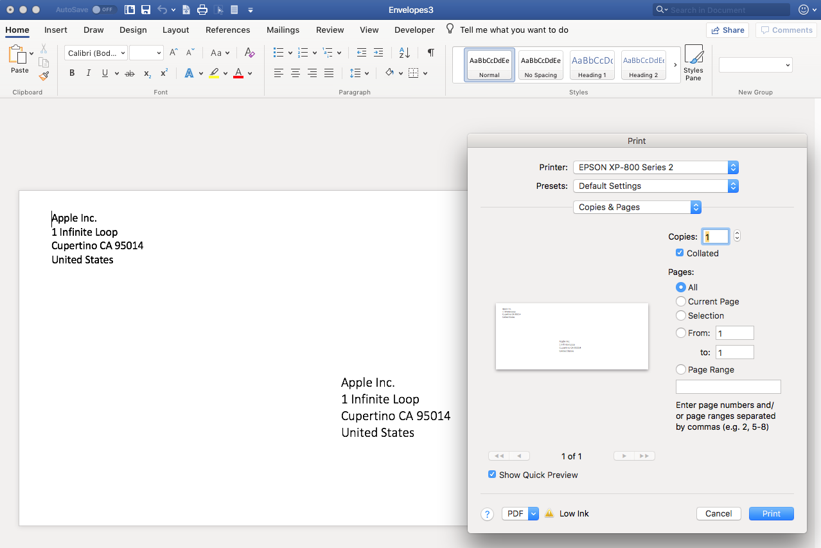Apply strikethrough formatting

130,73
